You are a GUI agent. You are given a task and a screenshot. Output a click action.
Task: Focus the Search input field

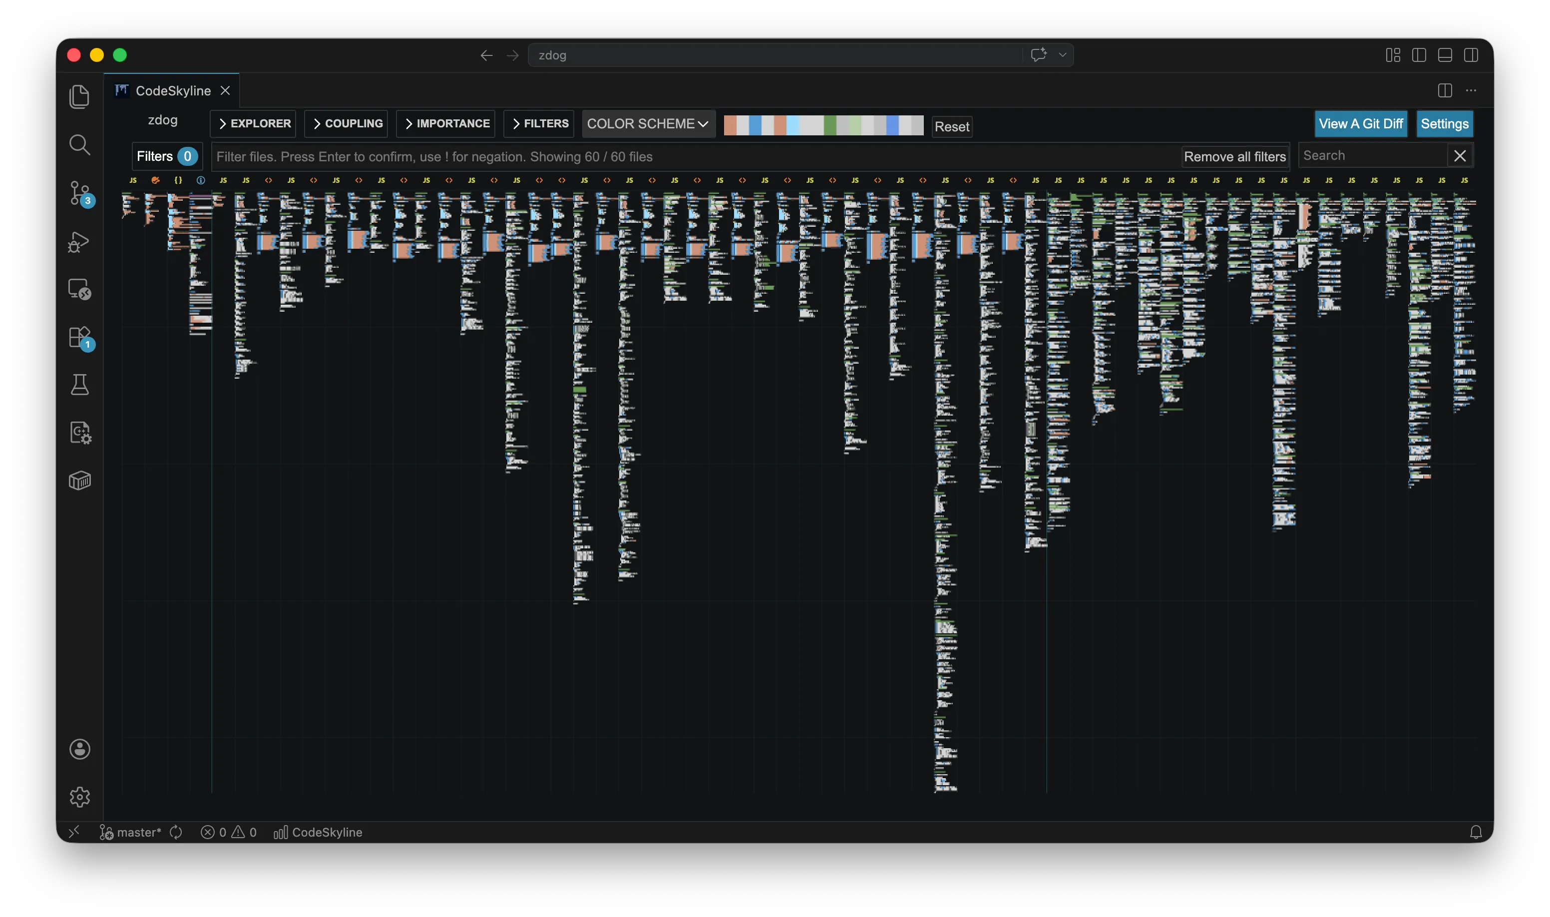coord(1373,156)
